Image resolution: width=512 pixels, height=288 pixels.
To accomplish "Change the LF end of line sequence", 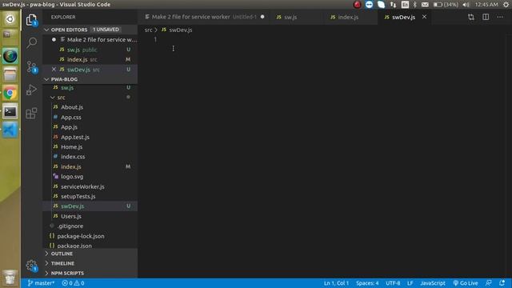I will (x=410, y=283).
